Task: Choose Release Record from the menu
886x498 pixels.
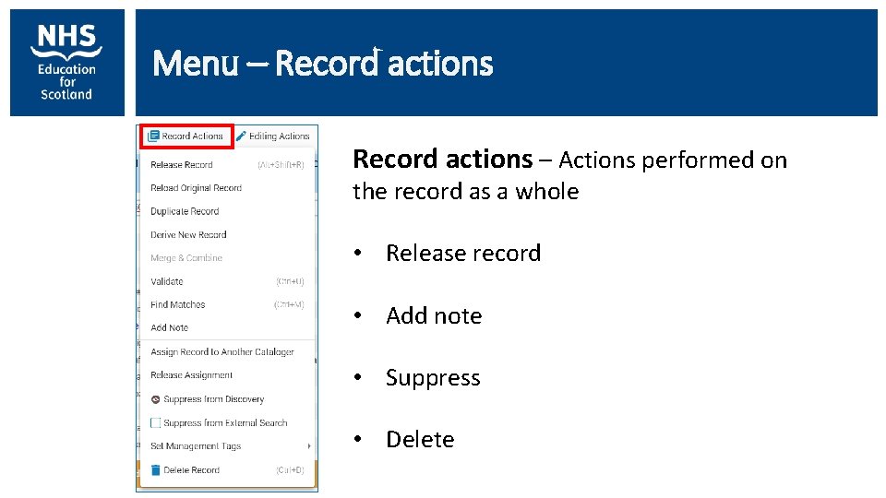Action: click(182, 165)
